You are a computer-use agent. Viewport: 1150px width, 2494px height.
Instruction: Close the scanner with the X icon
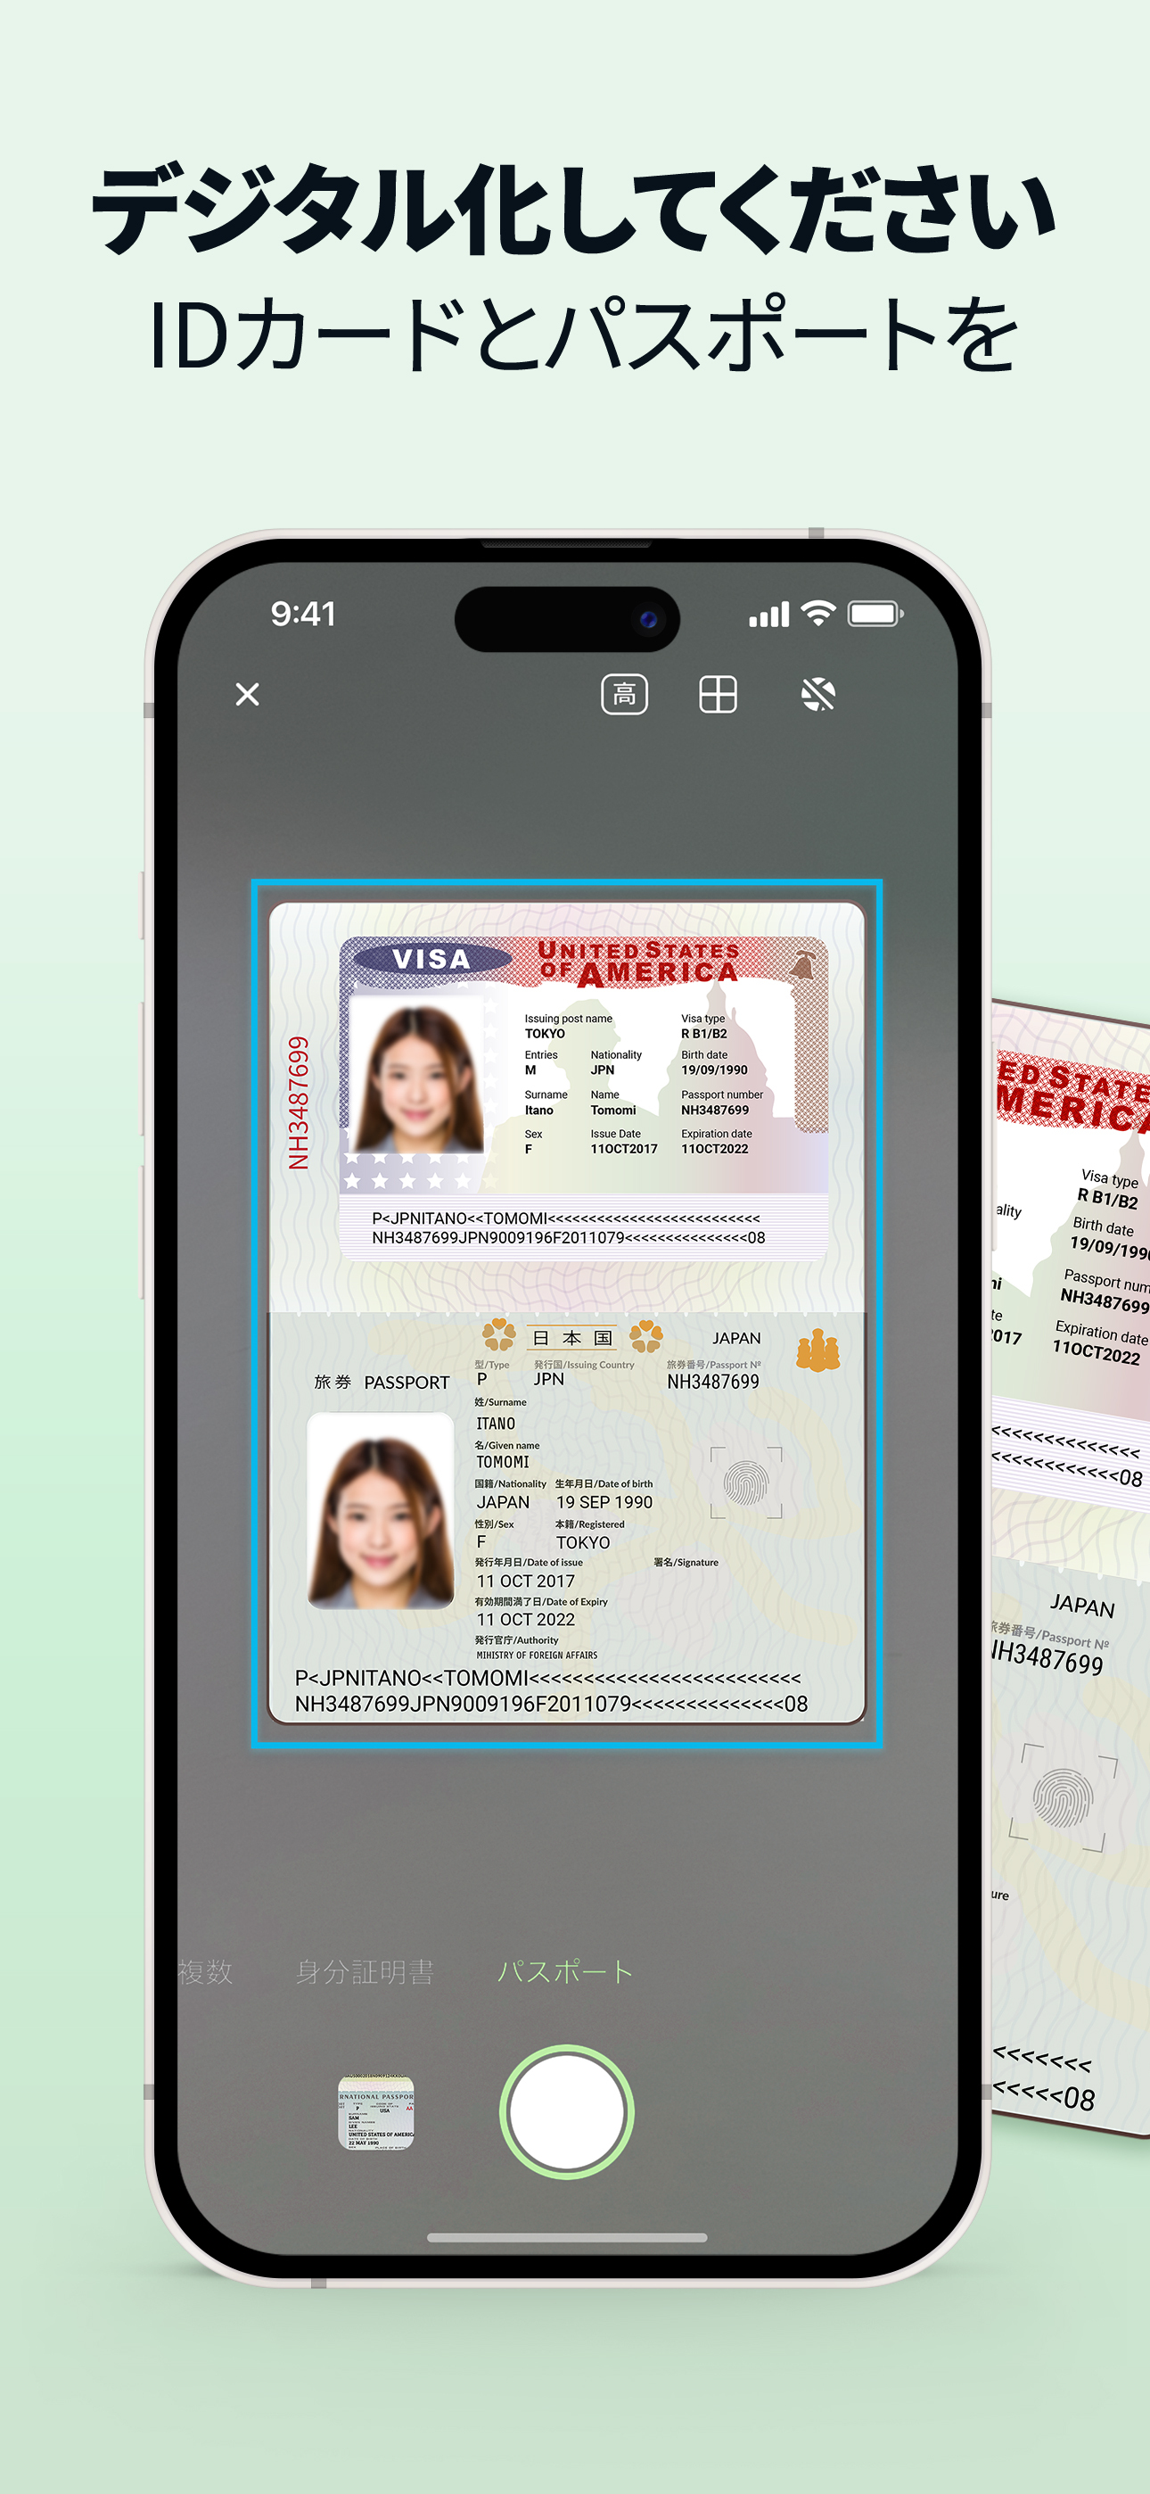pos(247,694)
